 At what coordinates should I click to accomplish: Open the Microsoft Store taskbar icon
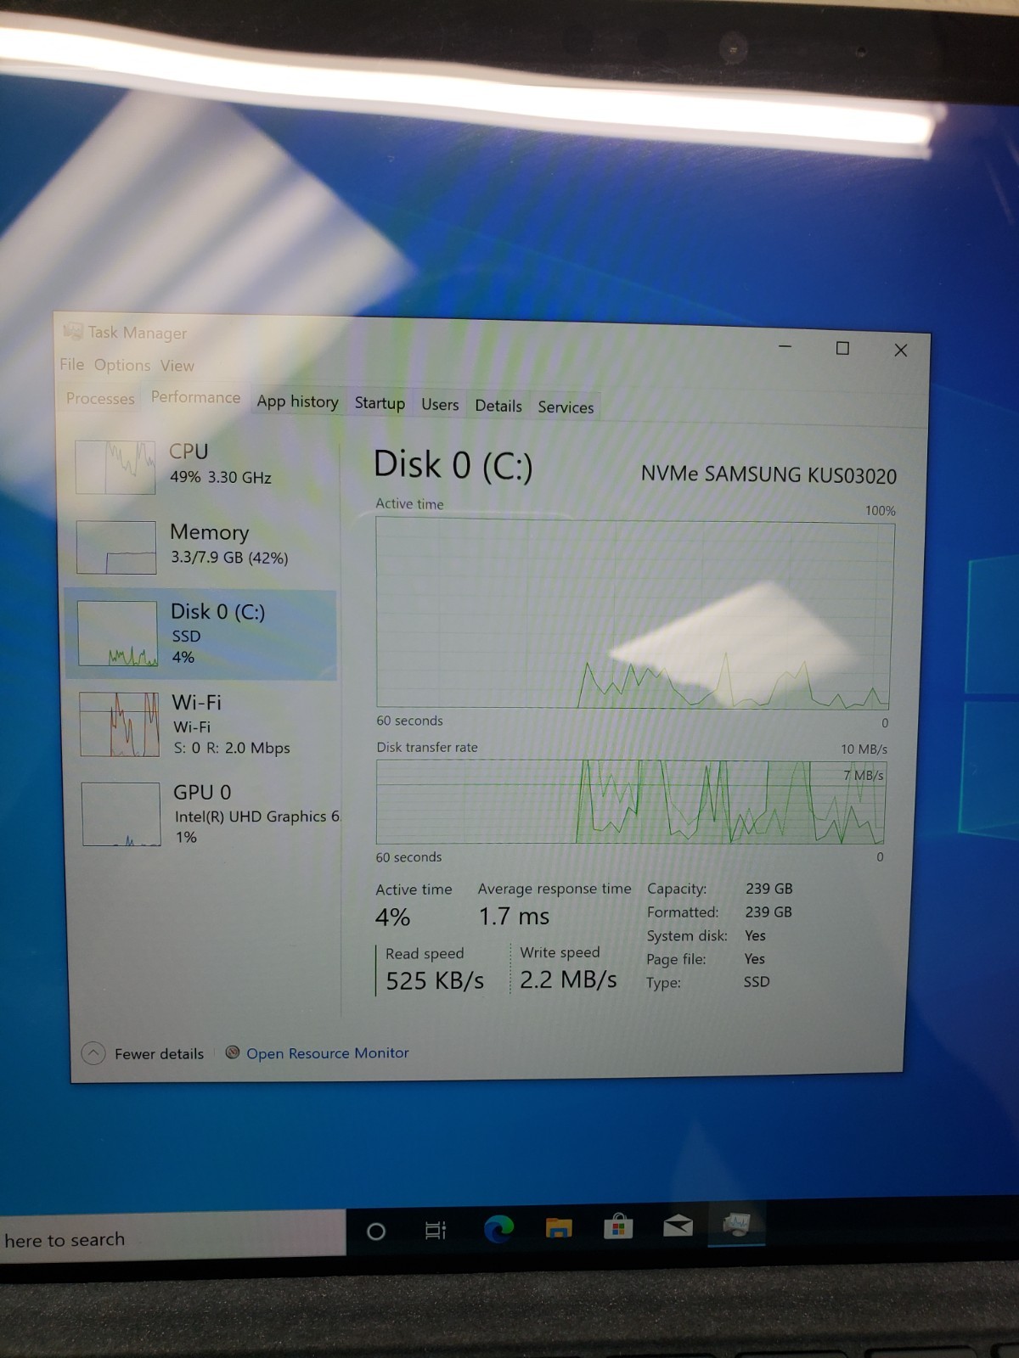click(617, 1226)
